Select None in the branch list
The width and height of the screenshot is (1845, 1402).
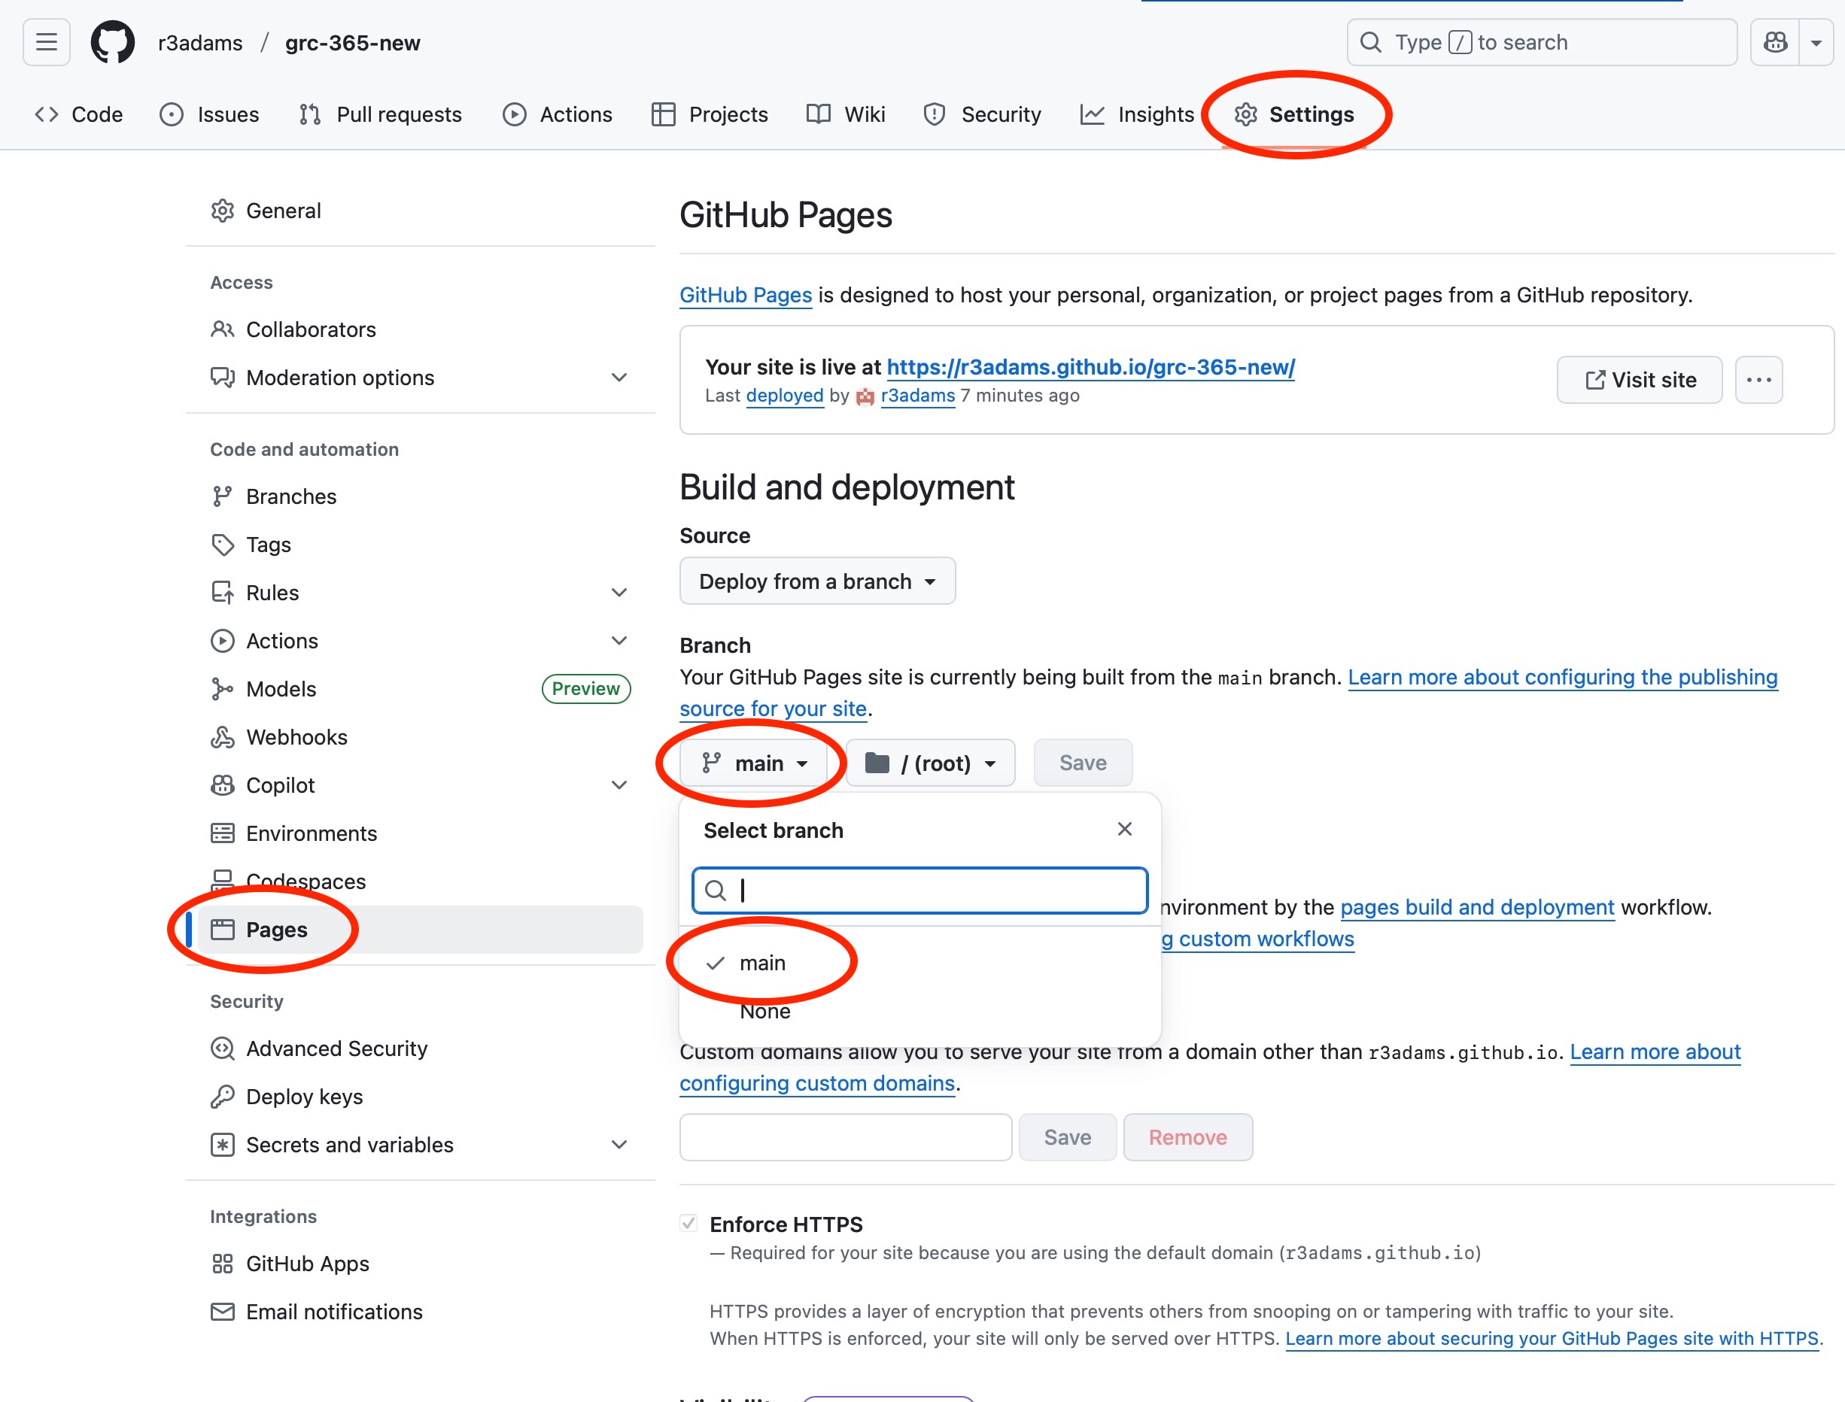point(920,1012)
